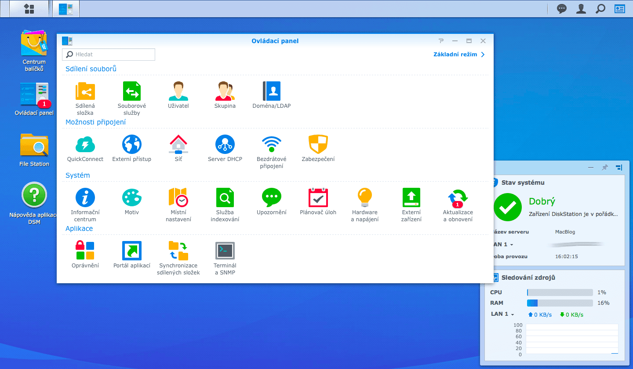This screenshot has width=633, height=369.
Task: Click the Aplikace section heading
Action: [x=79, y=229]
